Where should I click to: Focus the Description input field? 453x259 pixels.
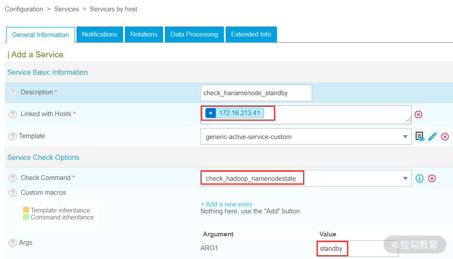(256, 93)
